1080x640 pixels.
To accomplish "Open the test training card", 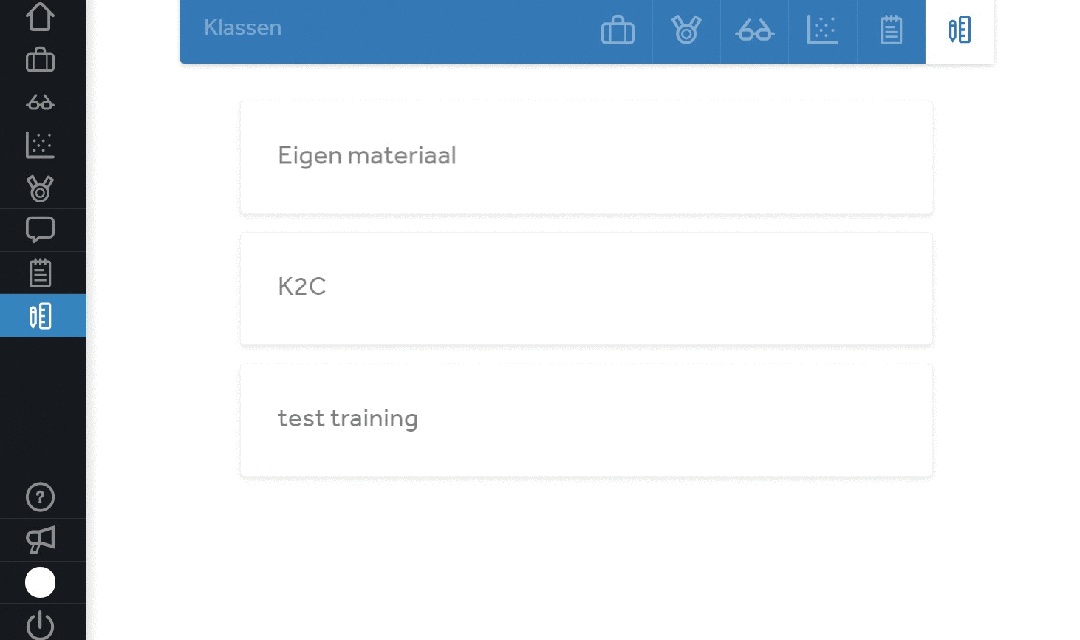I will click(x=587, y=421).
